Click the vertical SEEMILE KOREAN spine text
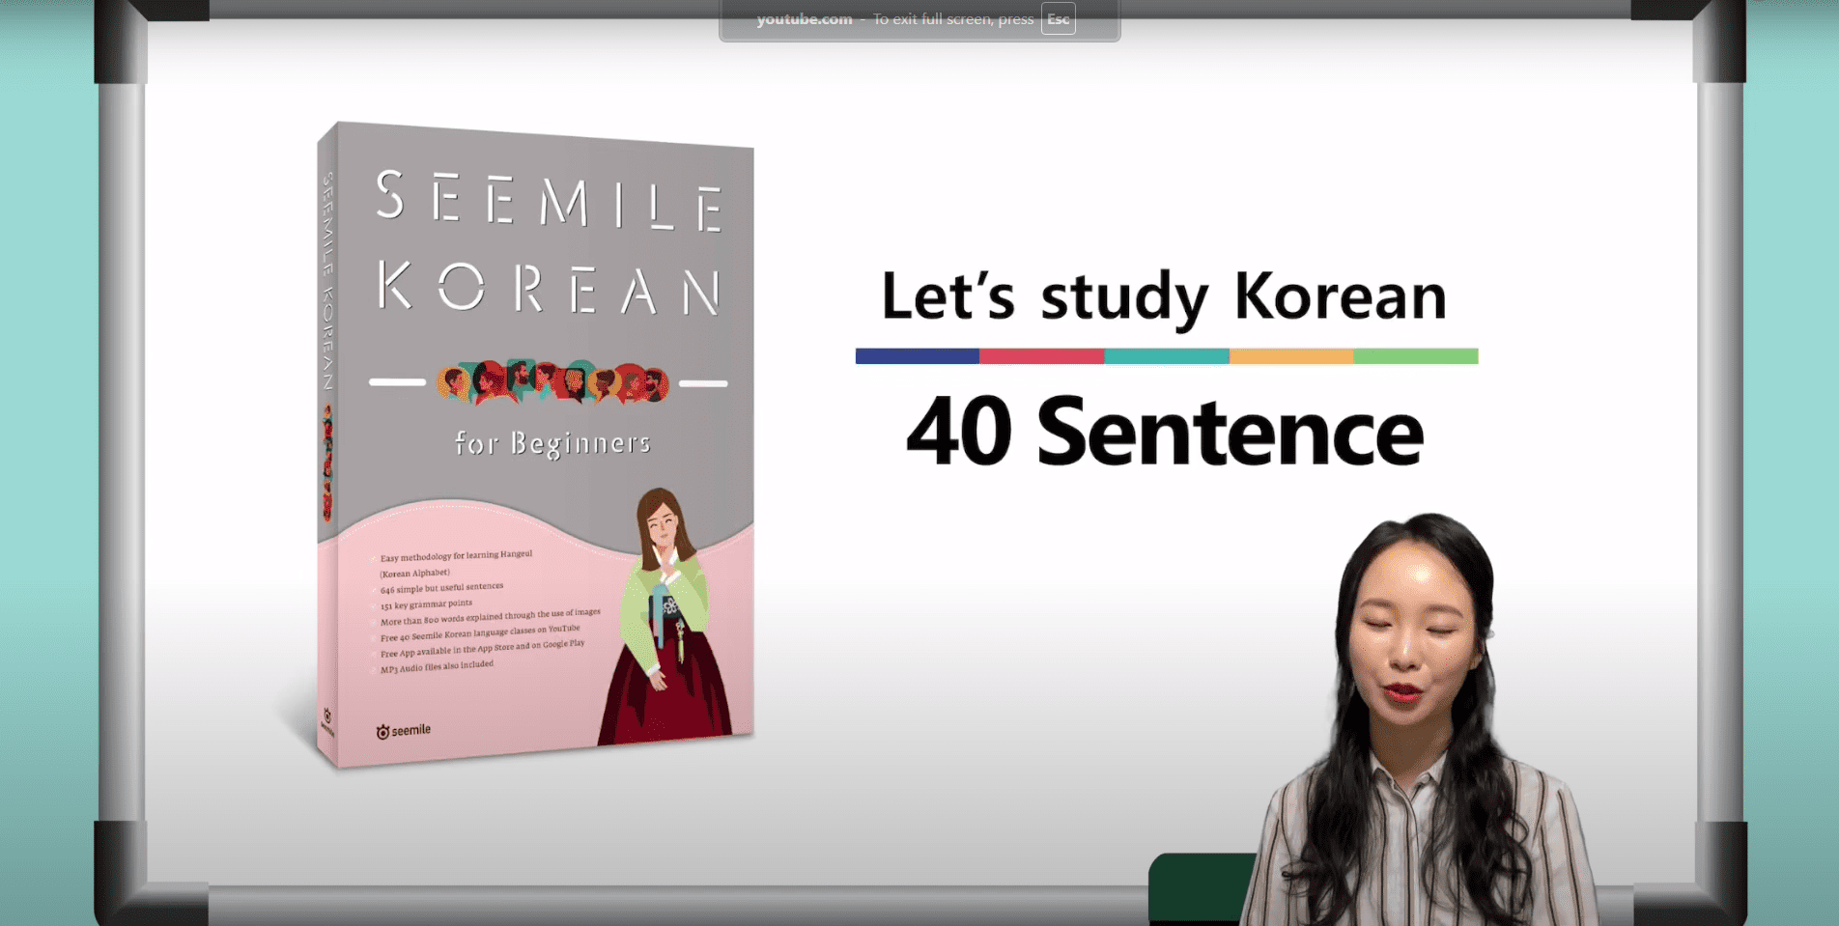Viewport: 1839px width, 926px height. tap(327, 280)
